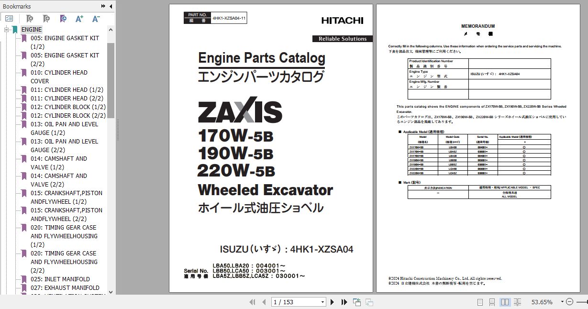The height and width of the screenshot is (309, 588).
Task: Open bookmark 012: CYLINDER BLOCK (1/2)
Action: tap(68, 107)
